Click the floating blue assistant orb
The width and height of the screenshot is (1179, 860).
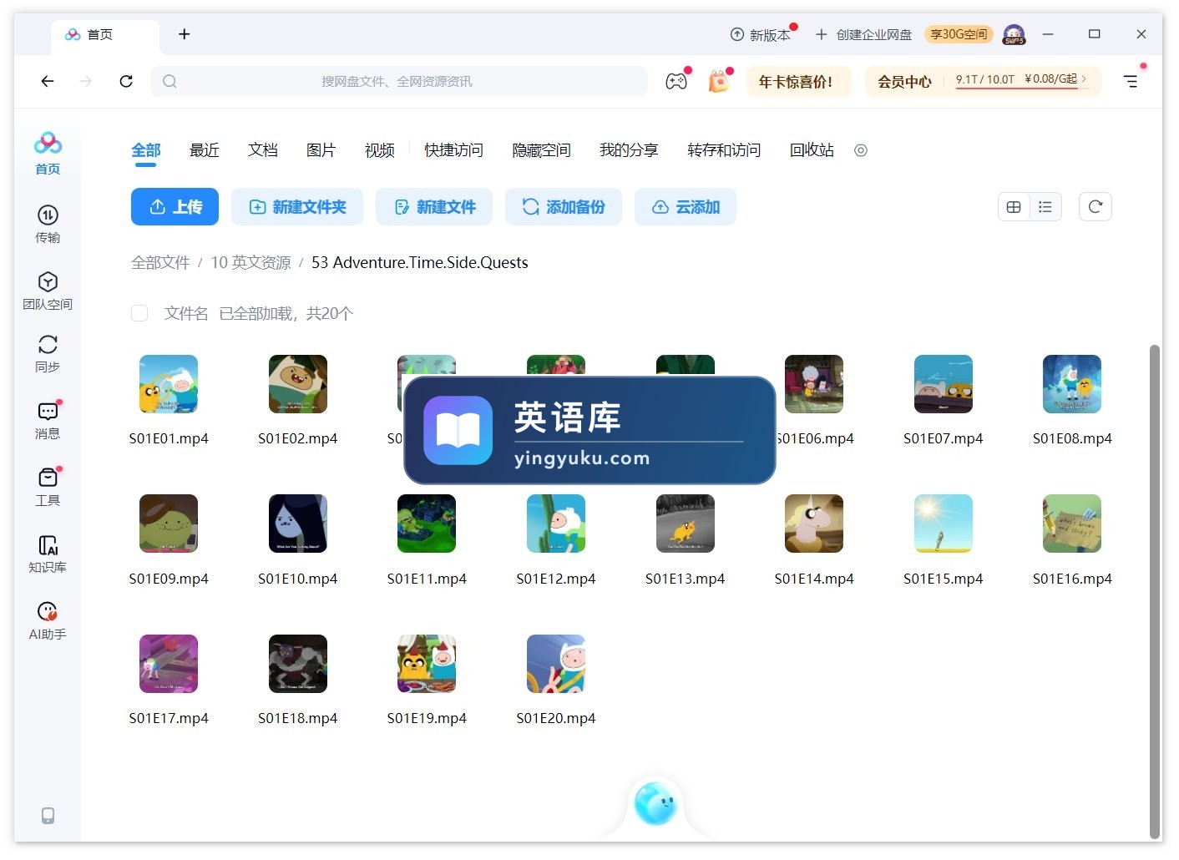[655, 803]
